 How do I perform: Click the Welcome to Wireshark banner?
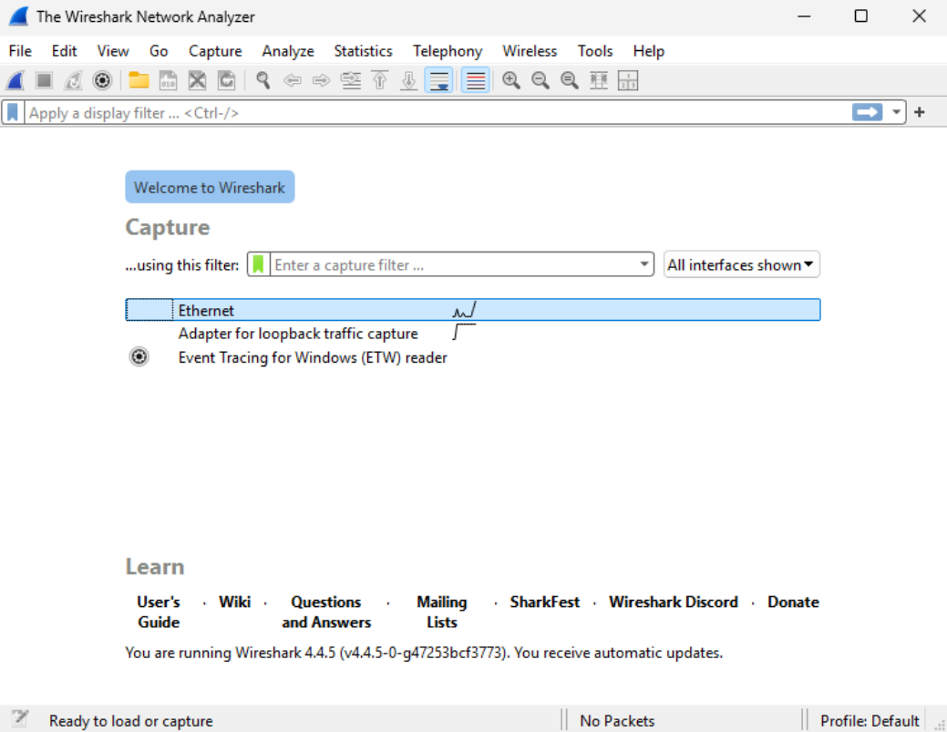[x=210, y=187]
